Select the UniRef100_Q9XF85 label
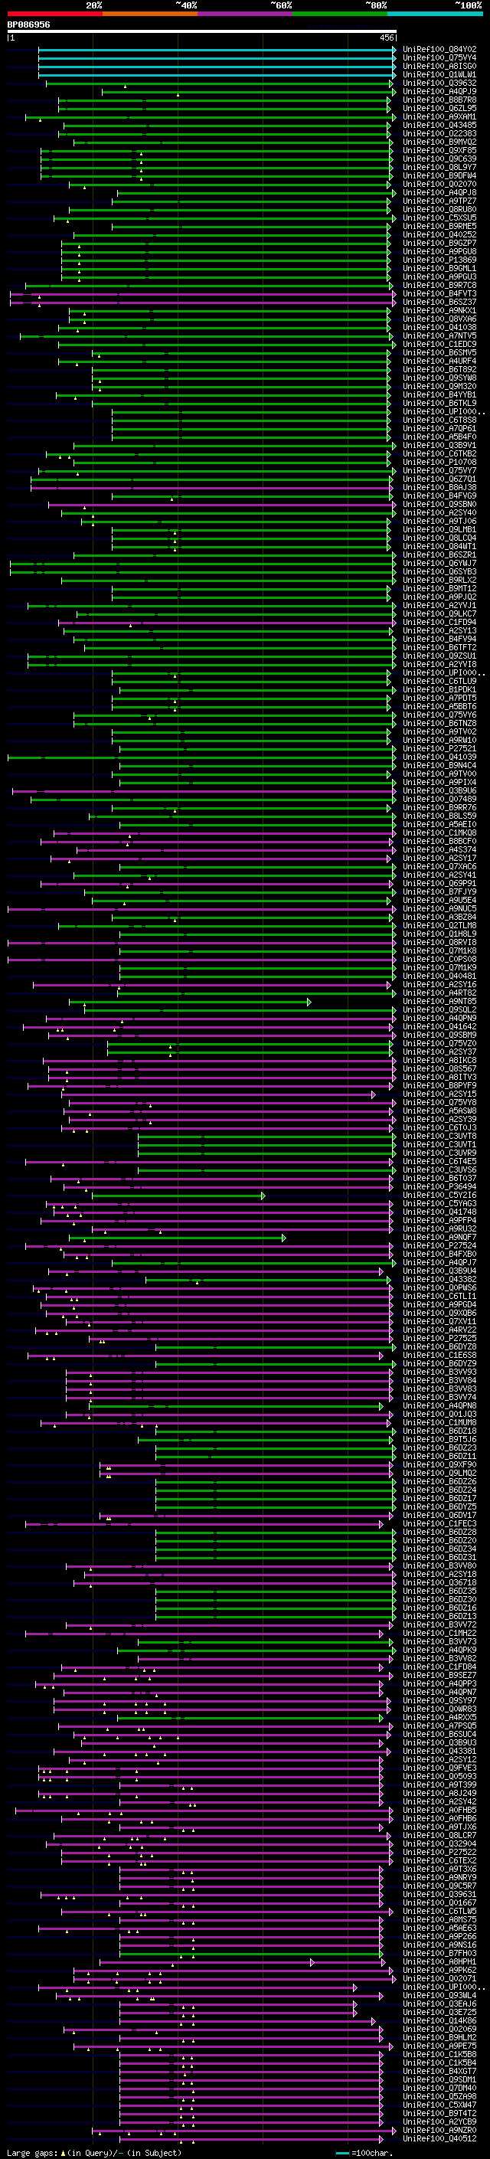Viewport: 490px width, 2159px height. (439, 151)
